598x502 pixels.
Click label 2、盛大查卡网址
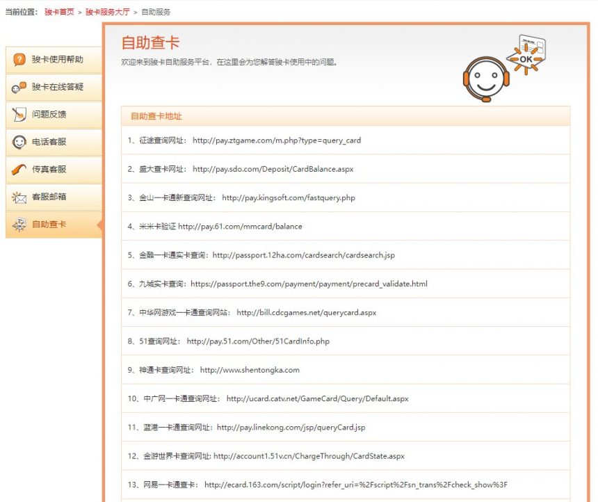(x=157, y=169)
